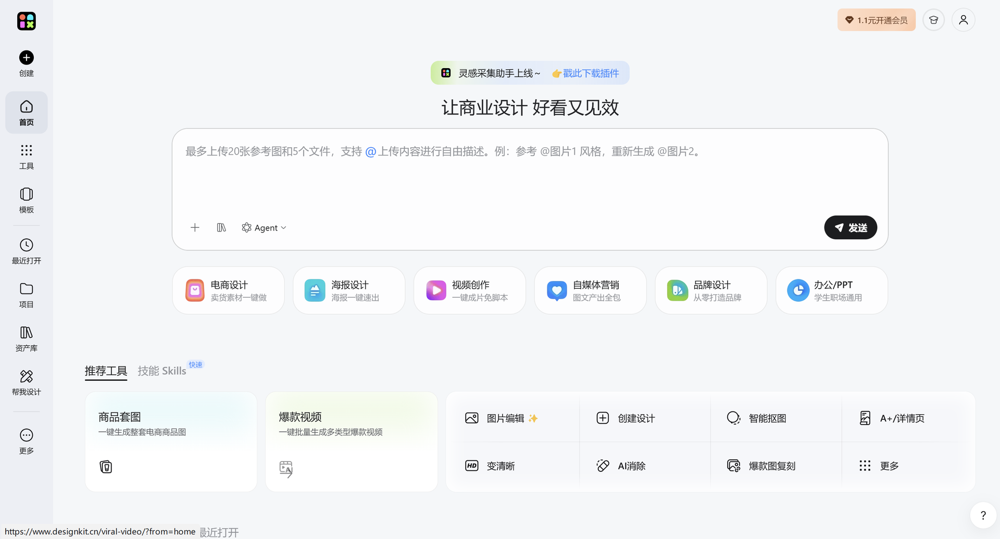Image resolution: width=1000 pixels, height=539 pixels.
Task: Open the Agent mode dropdown
Action: [x=264, y=227]
